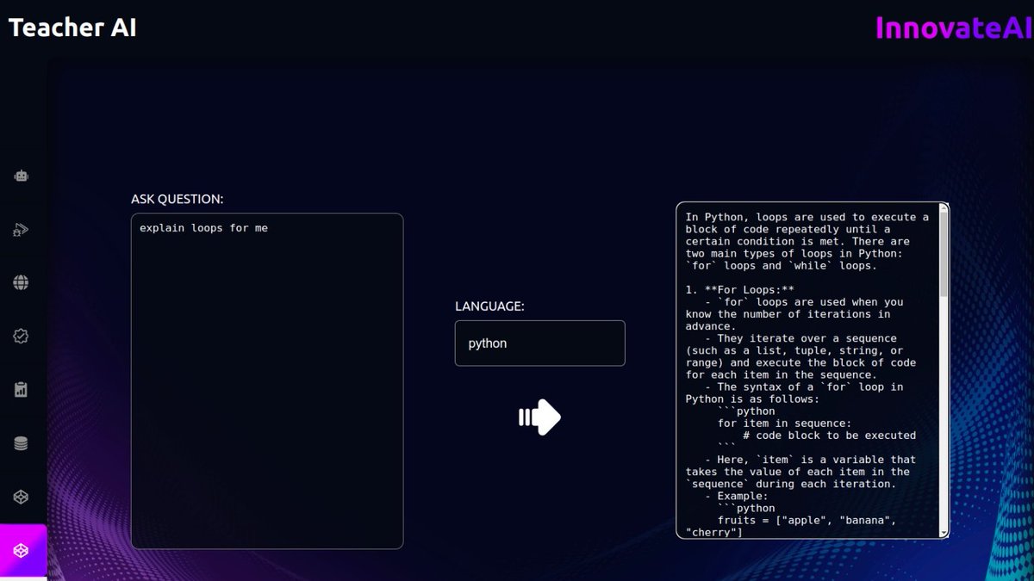Click the LANGUAGE label

coord(489,306)
